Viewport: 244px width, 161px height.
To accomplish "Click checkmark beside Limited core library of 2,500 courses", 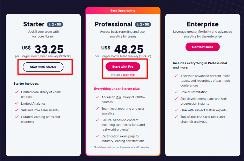I will [x=17, y=92].
